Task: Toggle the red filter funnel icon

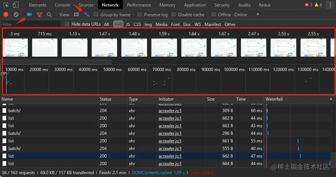Action: coord(39,14)
